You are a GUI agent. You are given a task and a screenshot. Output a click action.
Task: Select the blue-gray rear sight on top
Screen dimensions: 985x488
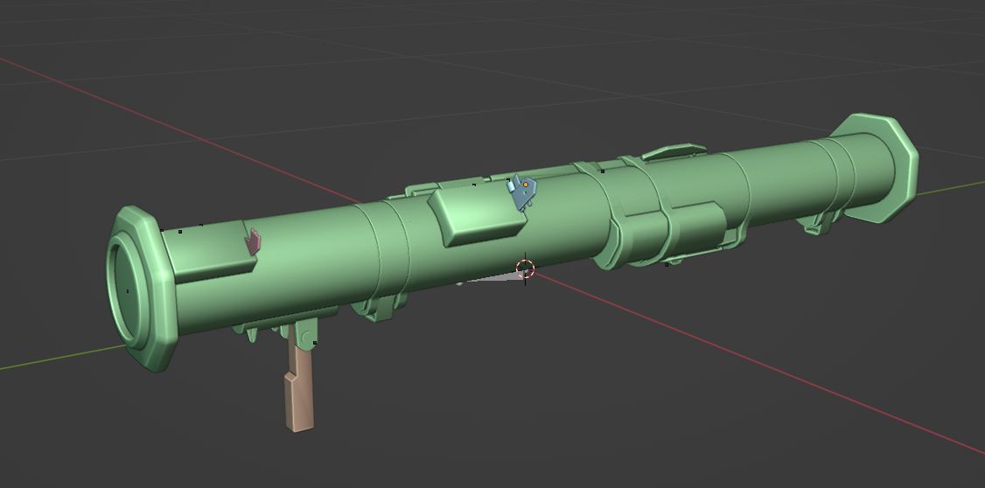[522, 194]
